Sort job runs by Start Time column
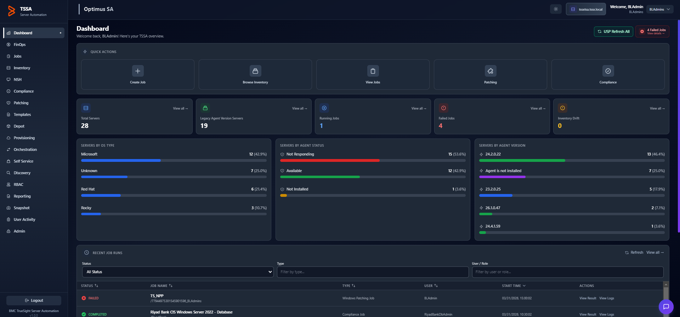Image resolution: width=680 pixels, height=317 pixels. coord(514,286)
